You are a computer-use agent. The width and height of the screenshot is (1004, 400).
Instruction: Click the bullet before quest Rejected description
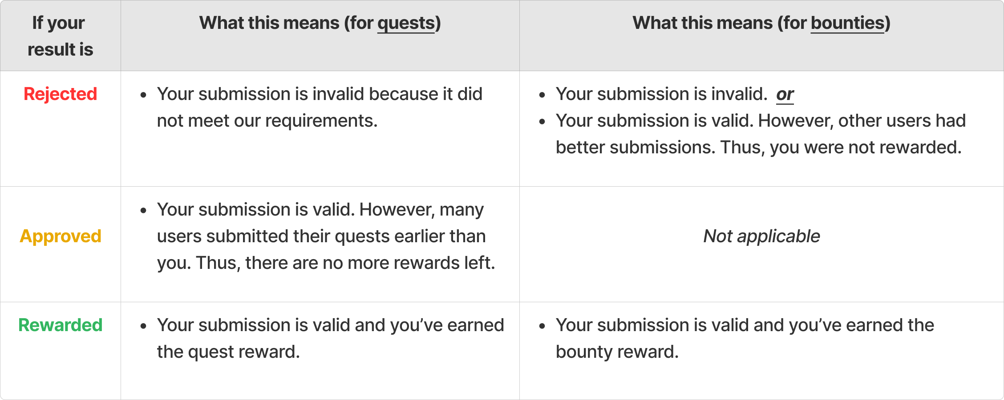pos(143,95)
